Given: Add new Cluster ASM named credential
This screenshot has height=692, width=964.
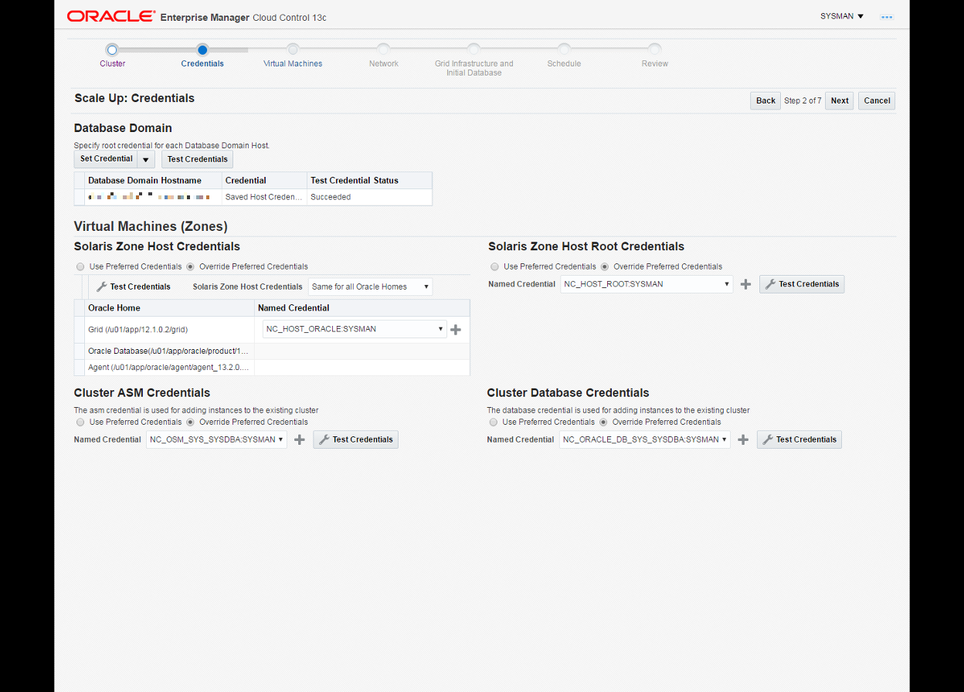Looking at the screenshot, I should [x=300, y=439].
